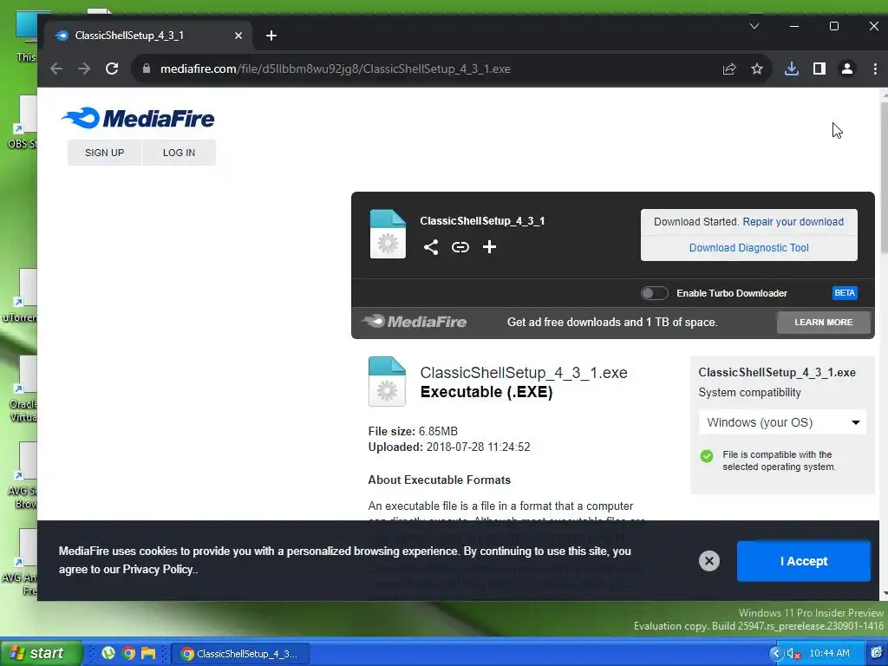Click the Chrome forward arrow
This screenshot has height=666, width=888.
pos(84,69)
